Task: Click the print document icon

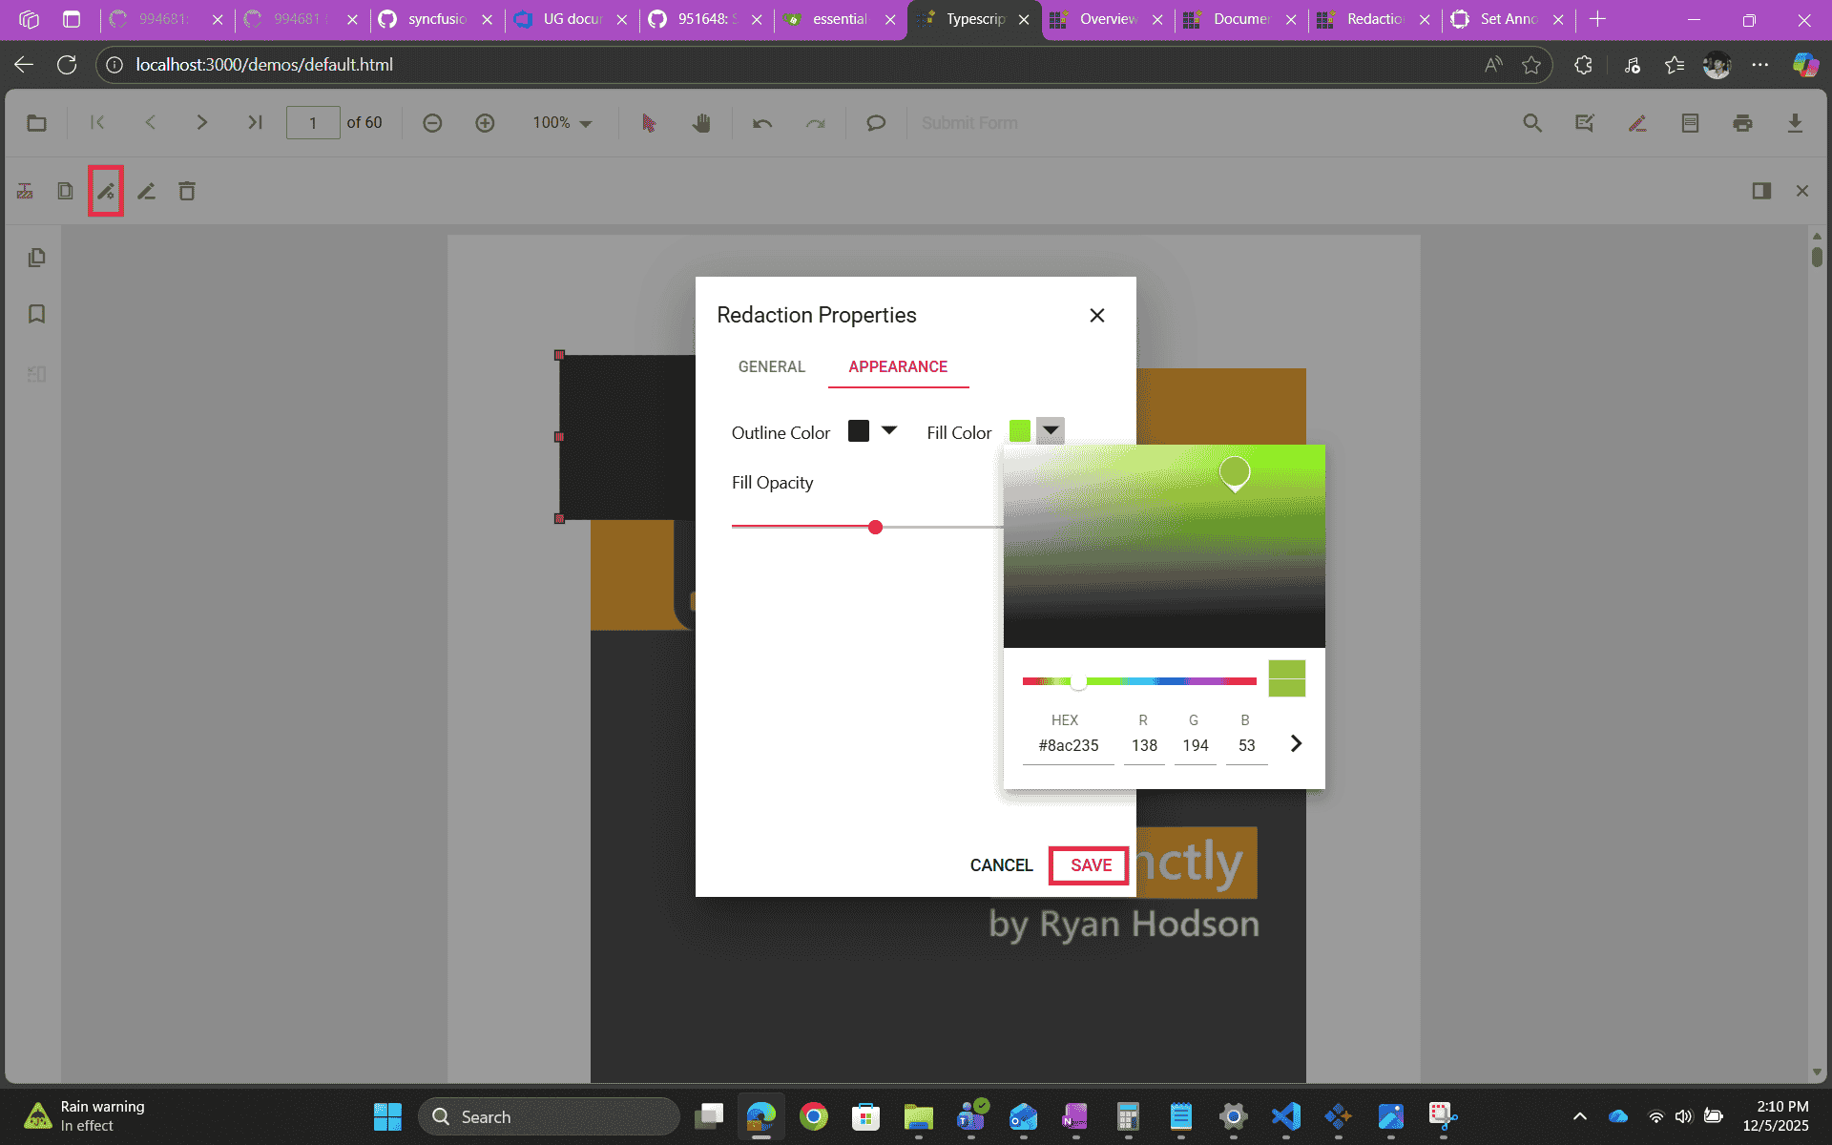Action: point(1742,122)
